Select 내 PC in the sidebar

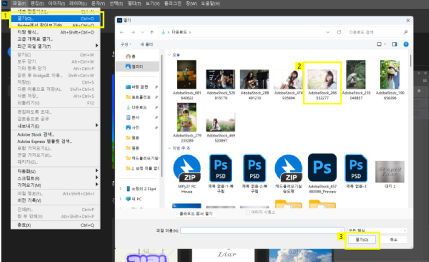(133, 199)
